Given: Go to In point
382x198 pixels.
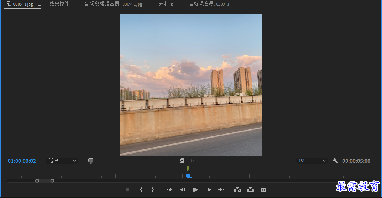Looking at the screenshot, I should coord(169,190).
